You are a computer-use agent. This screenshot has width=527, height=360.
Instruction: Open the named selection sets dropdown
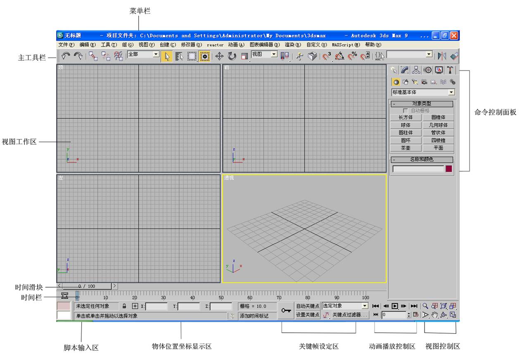pyautogui.click(x=410, y=54)
